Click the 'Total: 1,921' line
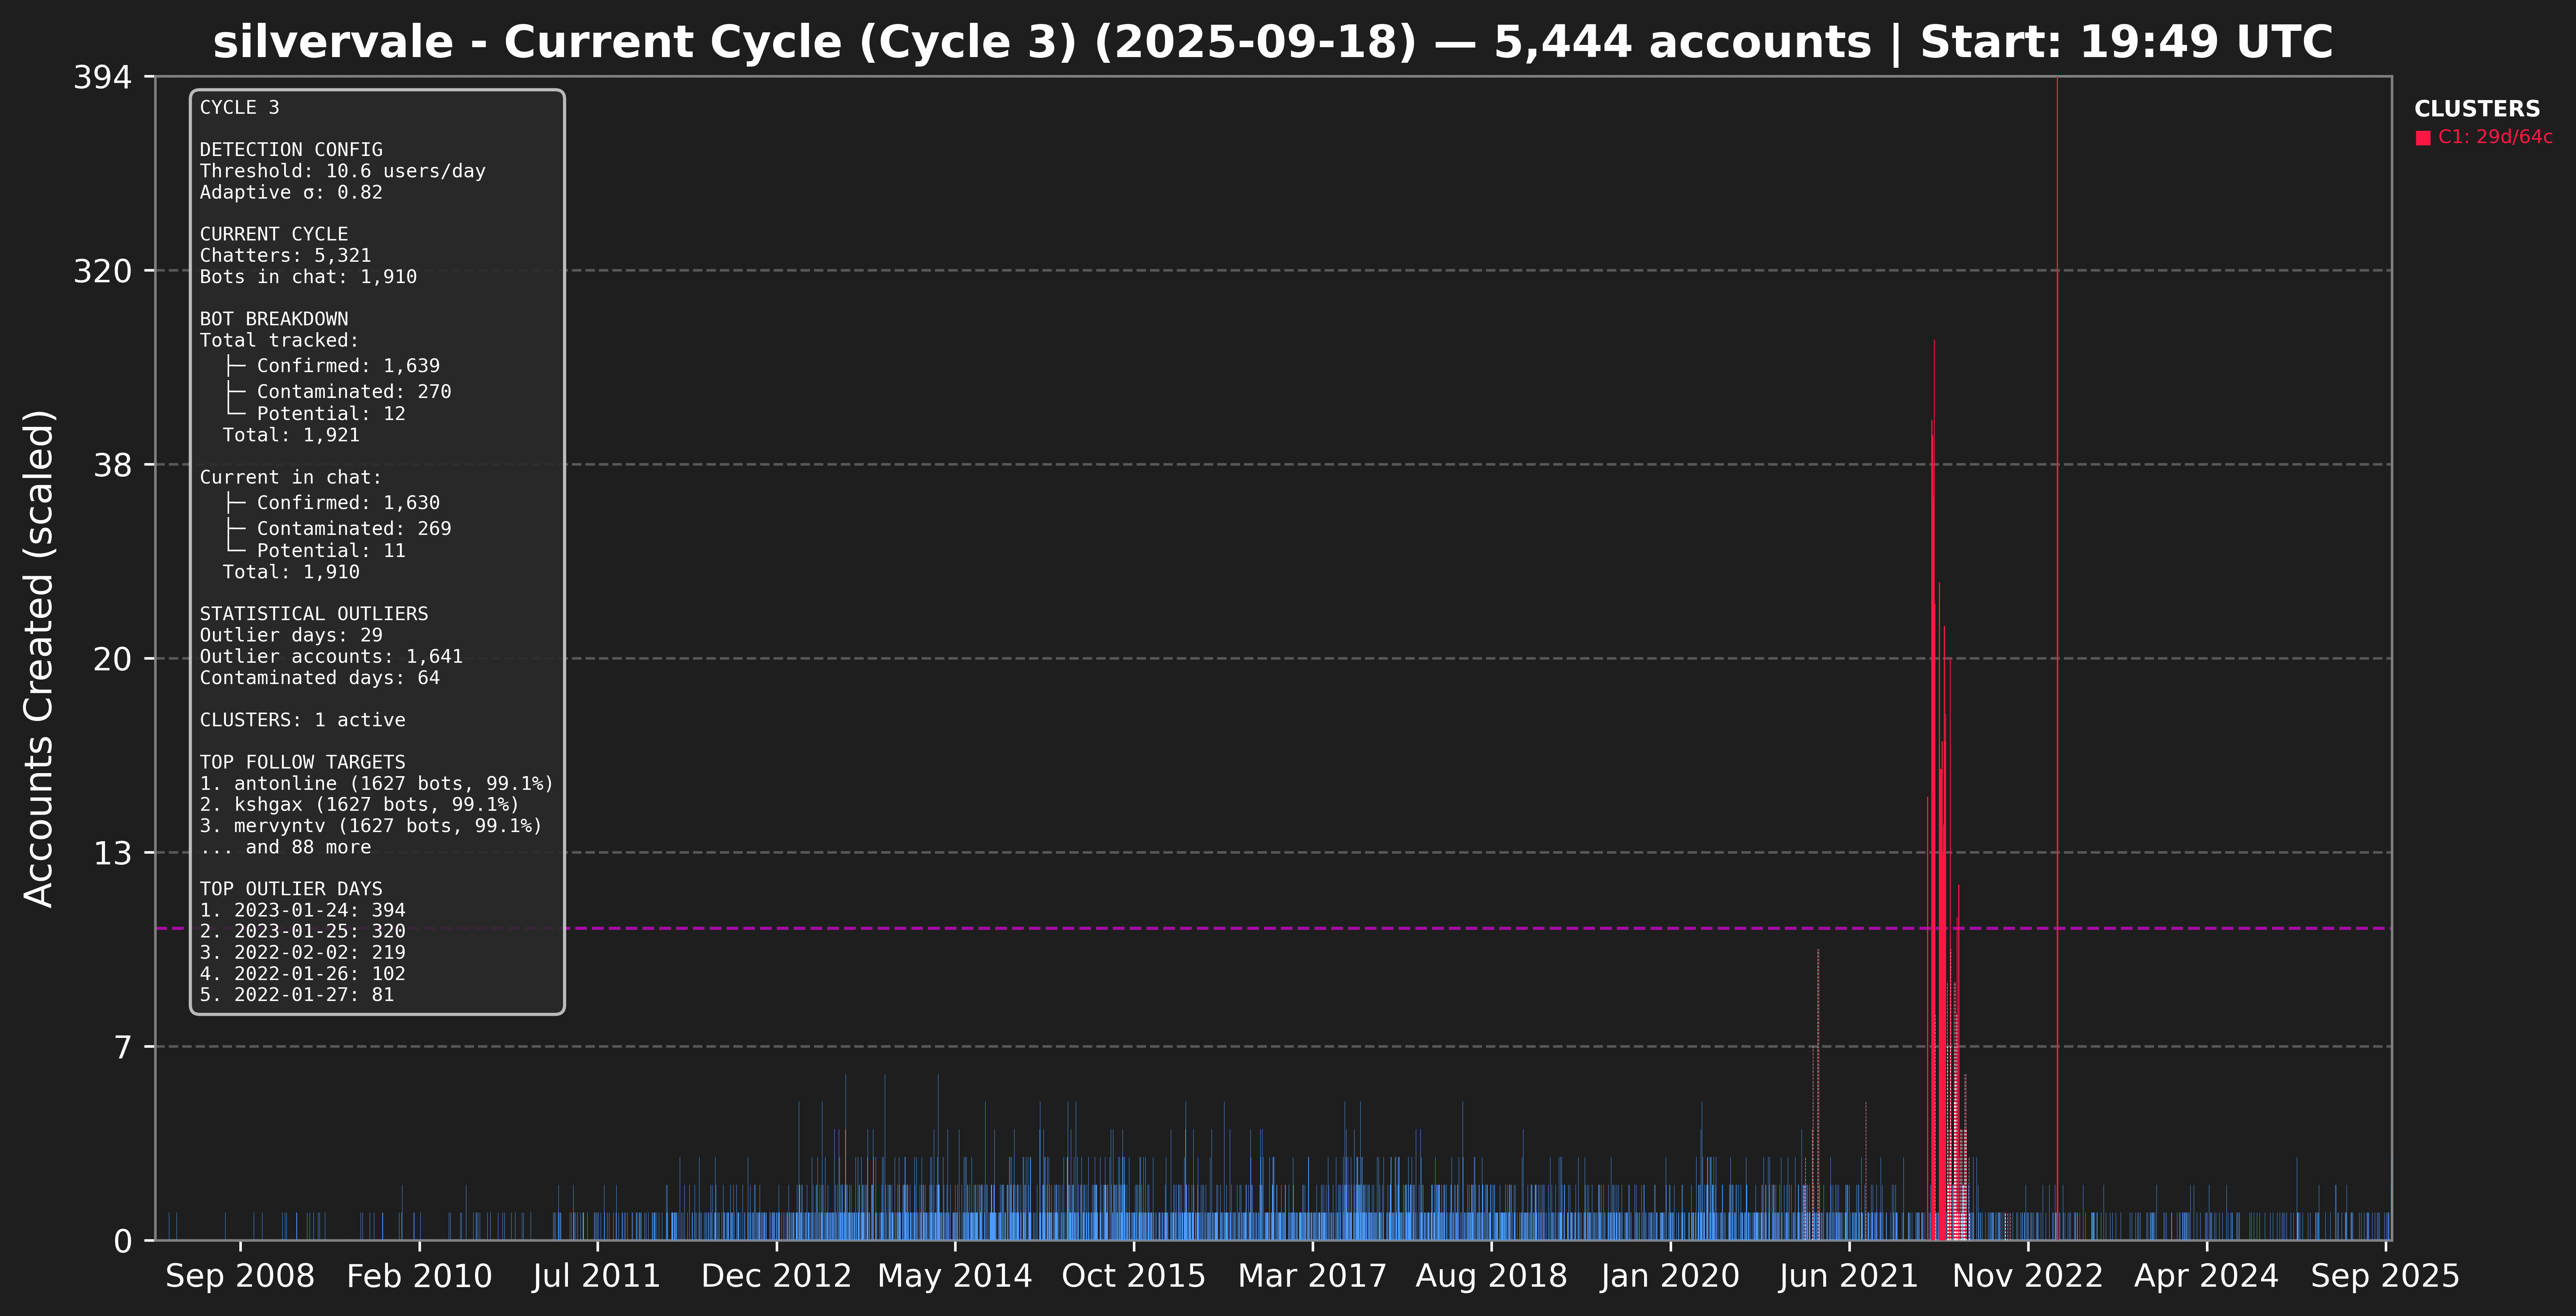Image resolution: width=2576 pixels, height=1316 pixels. click(x=291, y=435)
